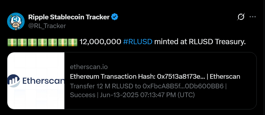Click the 12,000,000 amount in tweet text
Viewport: 265px width, 115px height.
pos(100,42)
